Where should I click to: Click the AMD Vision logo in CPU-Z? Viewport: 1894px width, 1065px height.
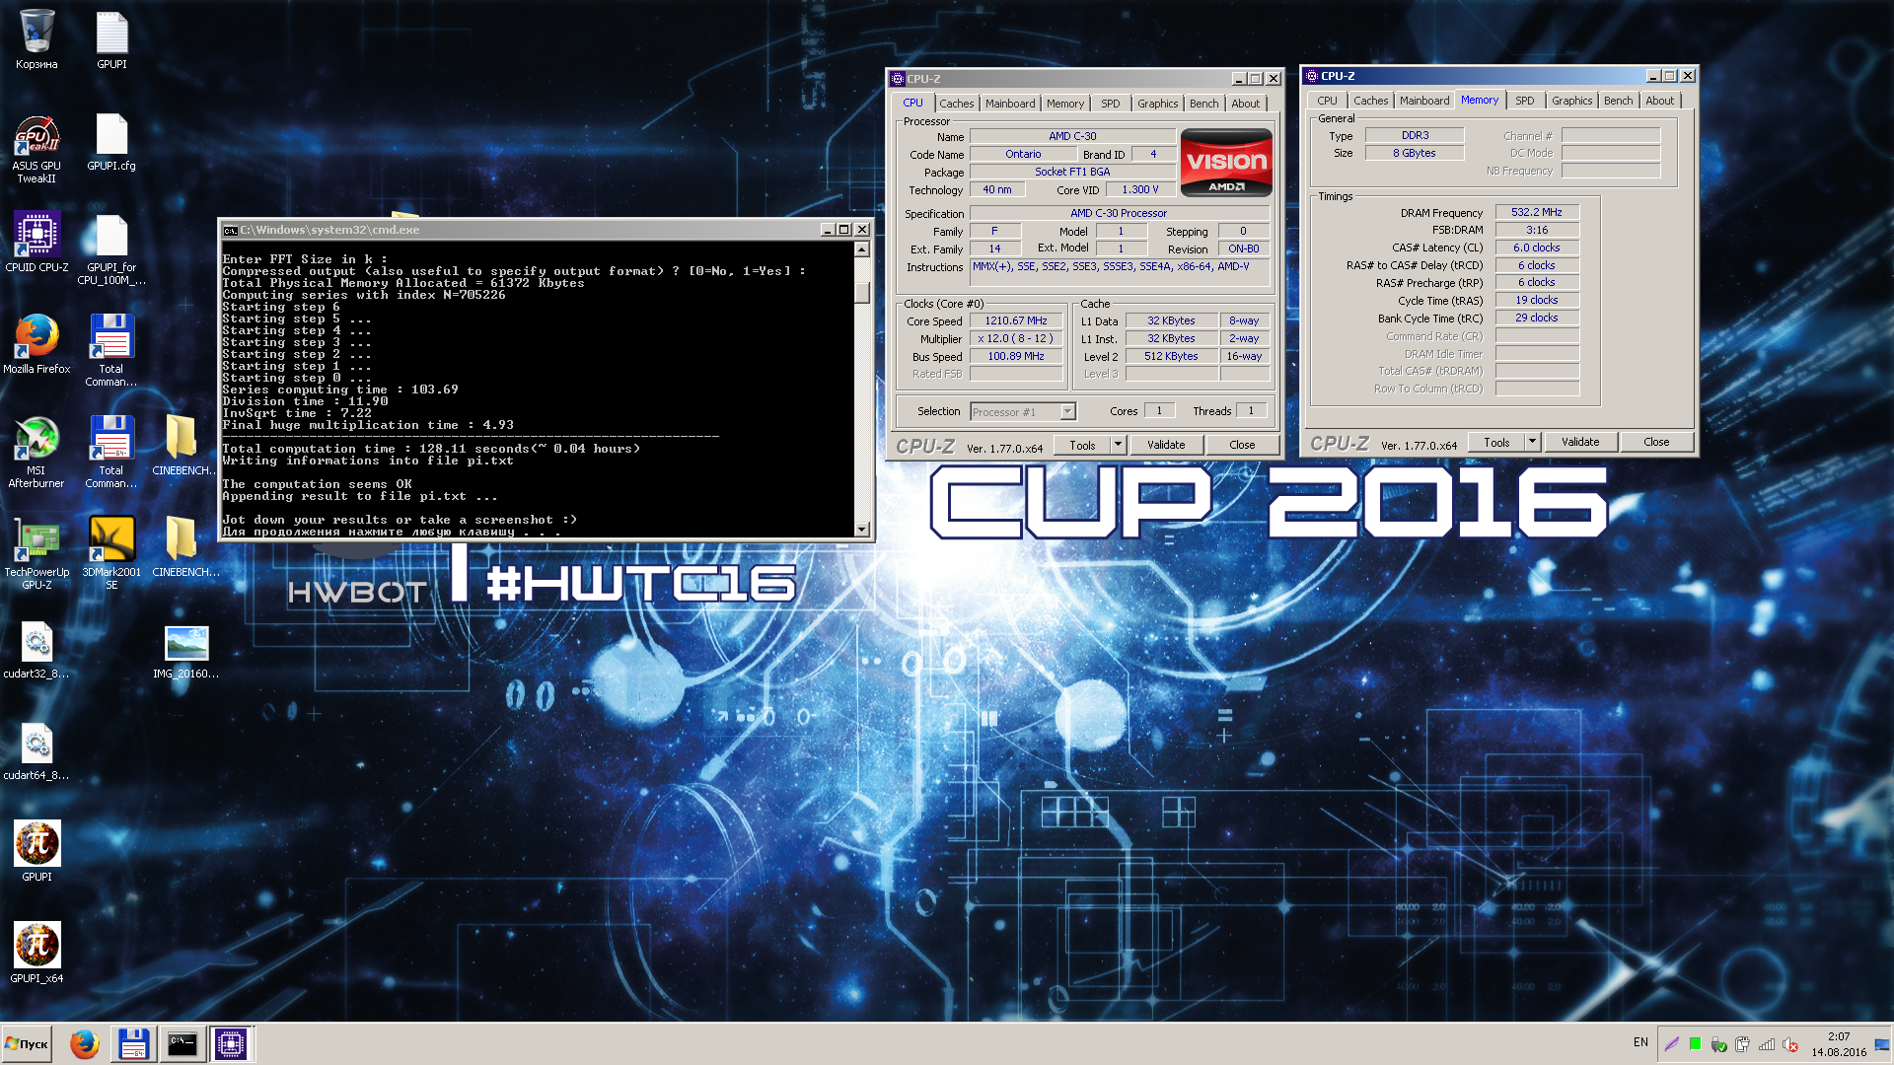1226,163
